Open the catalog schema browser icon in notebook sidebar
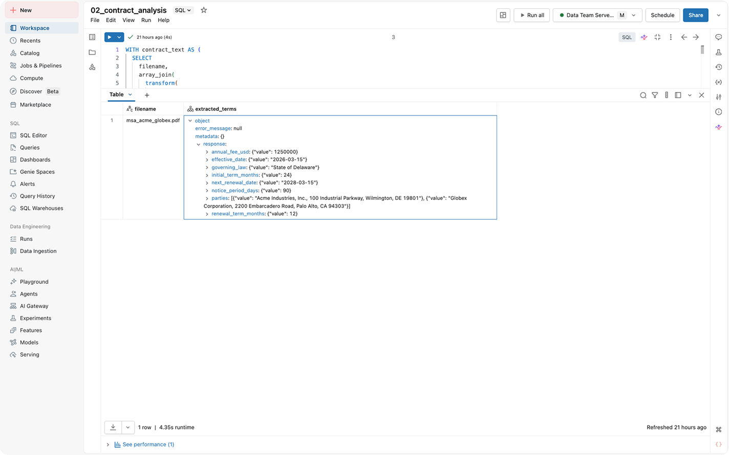 tap(92, 67)
